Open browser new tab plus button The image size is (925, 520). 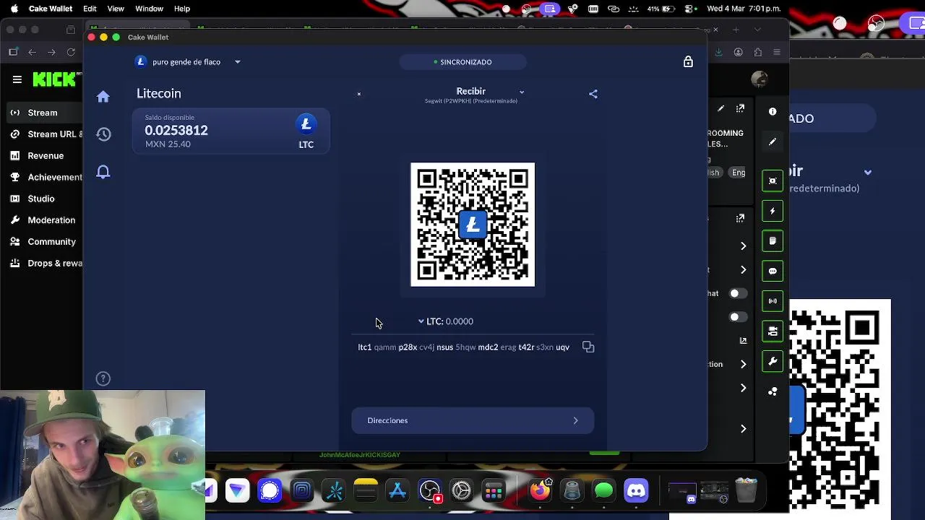click(736, 30)
